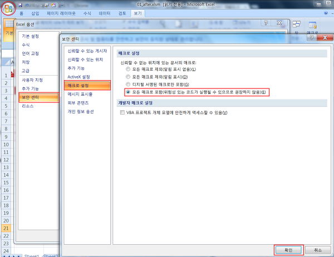
Task: Open 신뢰할 수 있는 게시자 in Trust Center
Action: tap(87, 51)
